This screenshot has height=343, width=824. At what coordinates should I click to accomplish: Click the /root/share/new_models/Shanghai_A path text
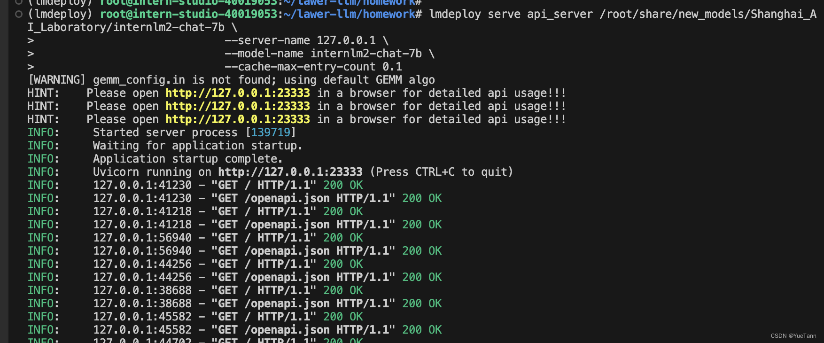coord(708,14)
